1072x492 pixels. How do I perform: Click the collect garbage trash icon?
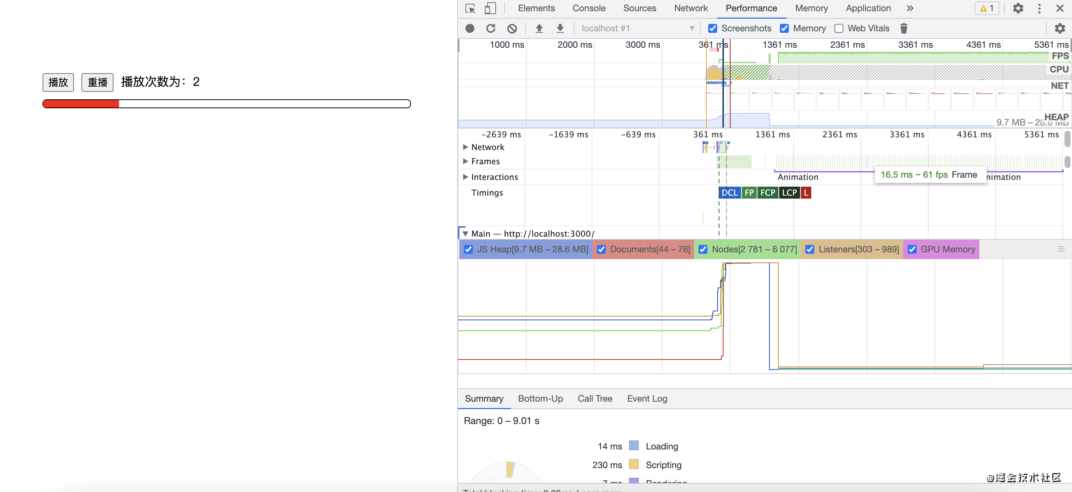point(904,28)
